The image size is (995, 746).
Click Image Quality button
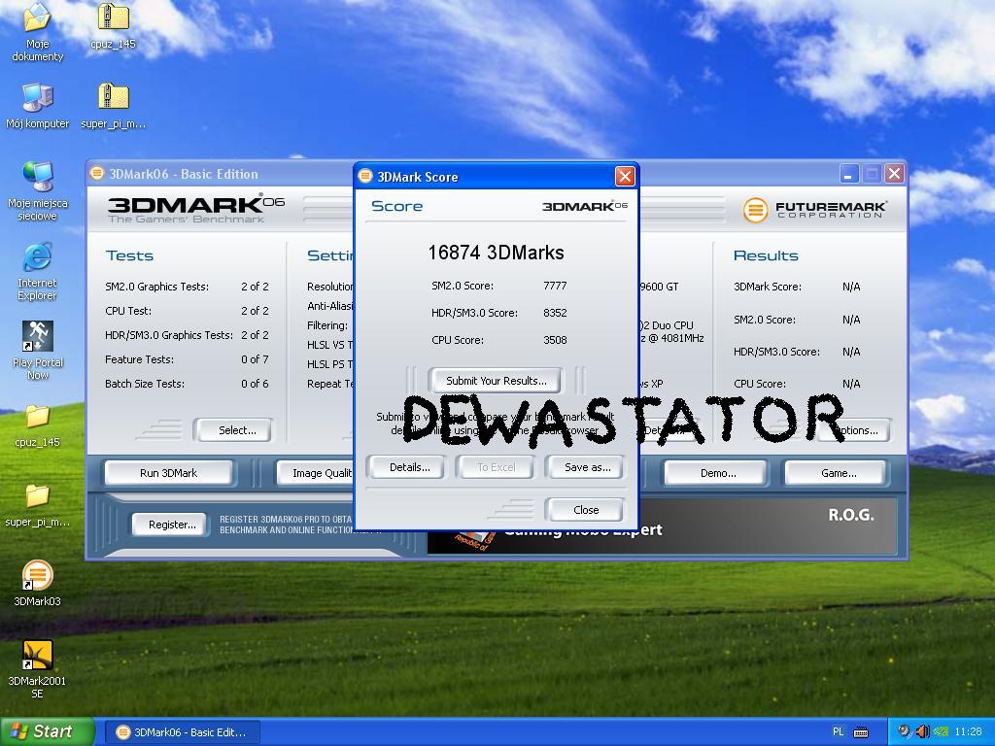(x=316, y=473)
